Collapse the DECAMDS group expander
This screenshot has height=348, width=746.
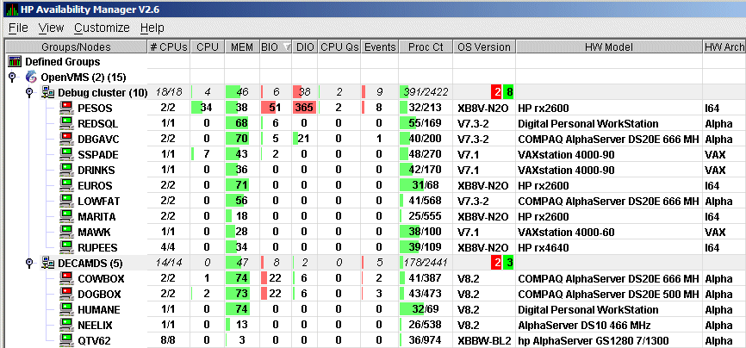tap(28, 263)
